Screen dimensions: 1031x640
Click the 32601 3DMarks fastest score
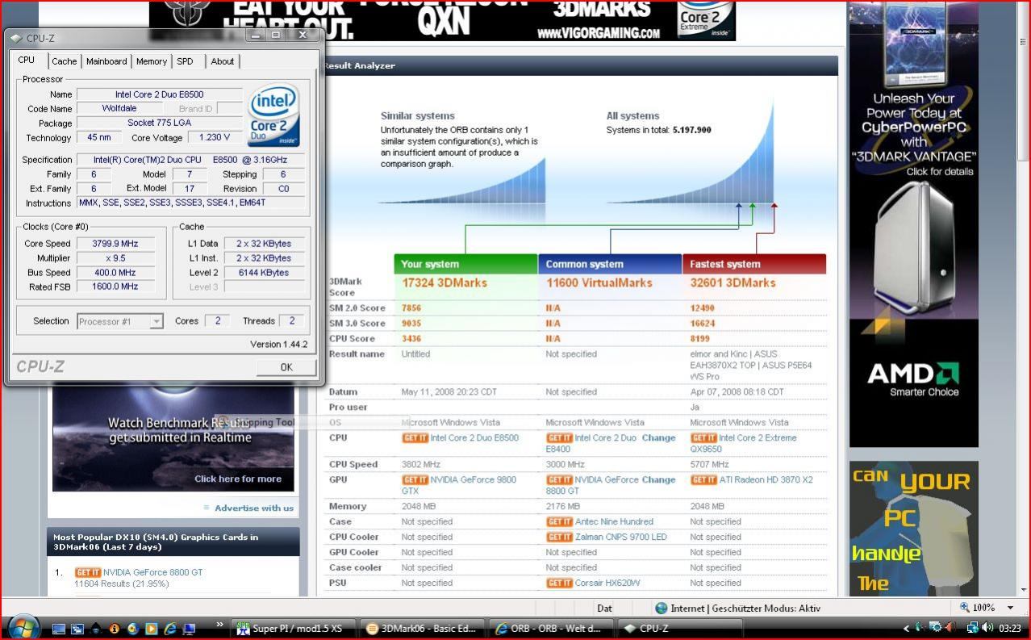(733, 283)
